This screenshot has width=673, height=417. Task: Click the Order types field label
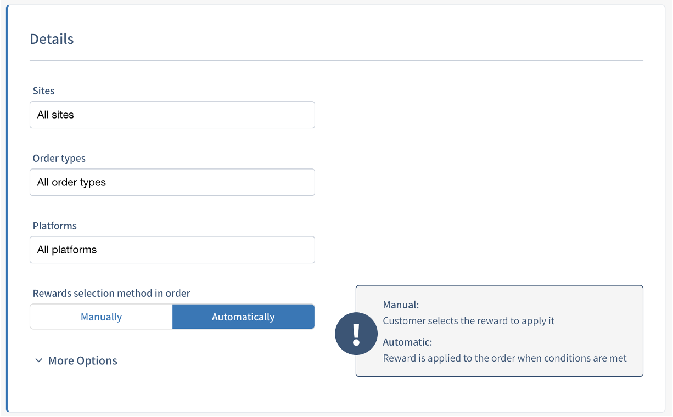(x=59, y=158)
